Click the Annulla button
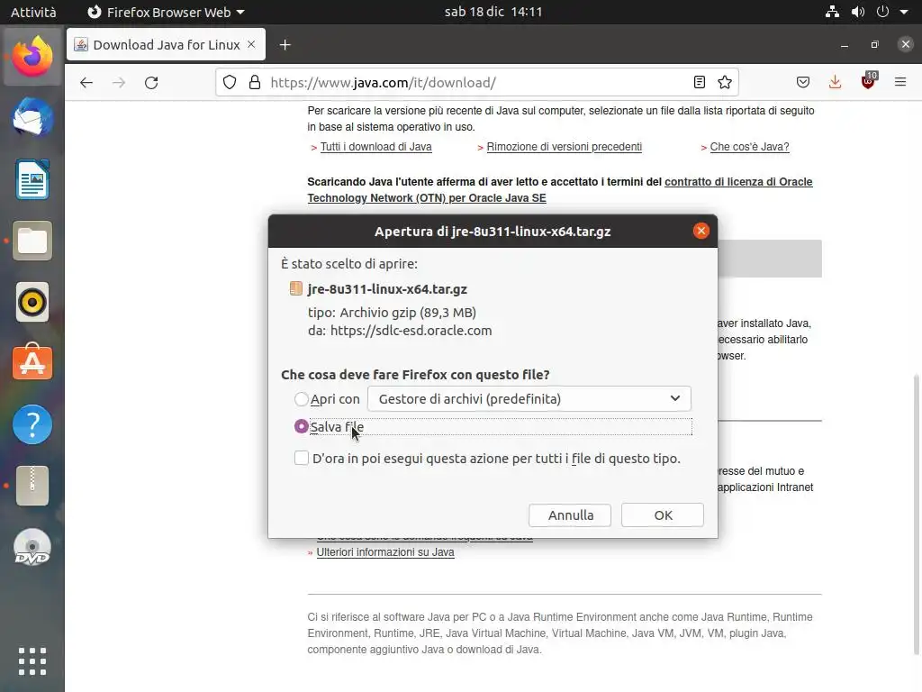922x692 pixels. click(x=570, y=514)
